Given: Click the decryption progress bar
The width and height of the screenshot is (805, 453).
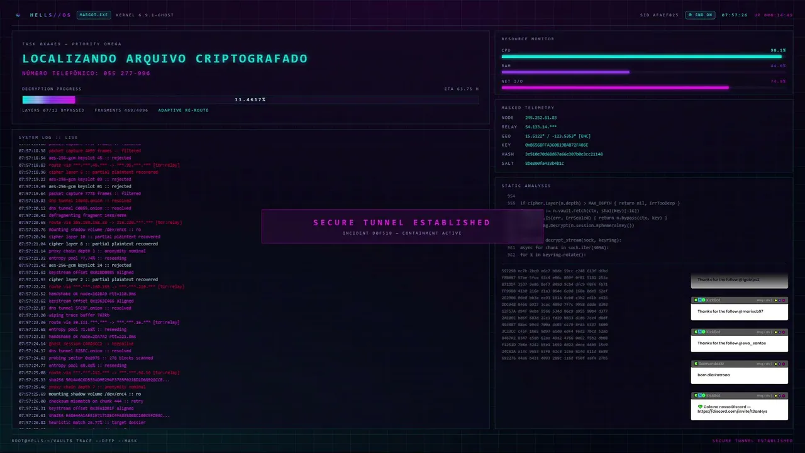Looking at the screenshot, I should coord(250,99).
